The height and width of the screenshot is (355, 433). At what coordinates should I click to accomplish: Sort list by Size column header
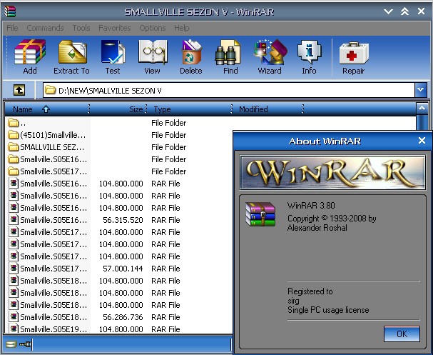tap(118, 109)
